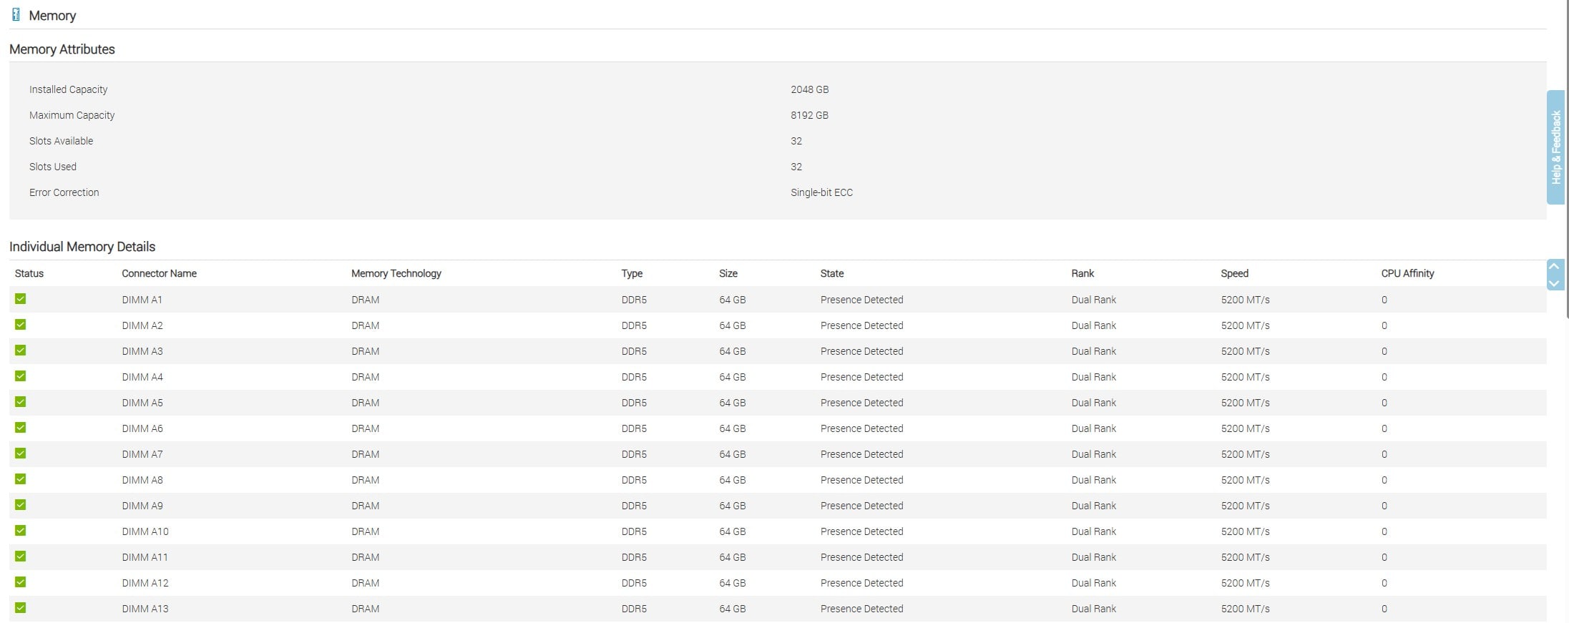
Task: Click the status check mark for DIMM A12
Action: coord(21,582)
